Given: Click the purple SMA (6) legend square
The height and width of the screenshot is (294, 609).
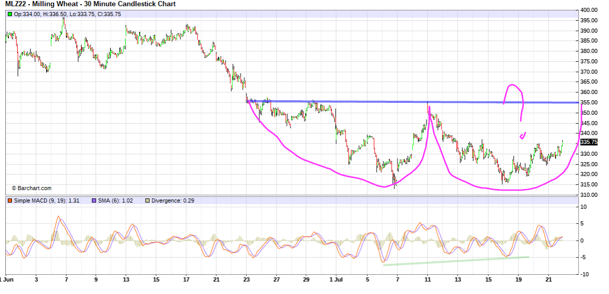Looking at the screenshot, I should 94,201.
